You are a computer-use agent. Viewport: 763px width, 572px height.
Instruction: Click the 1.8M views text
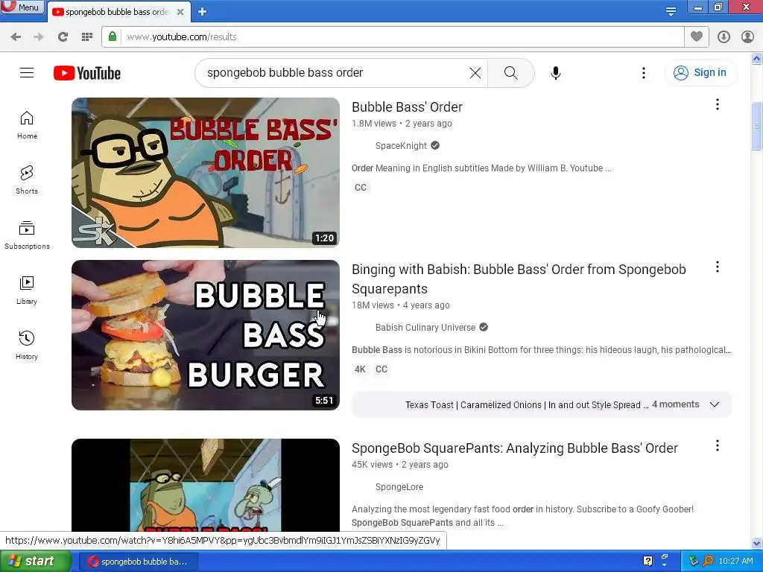(374, 124)
